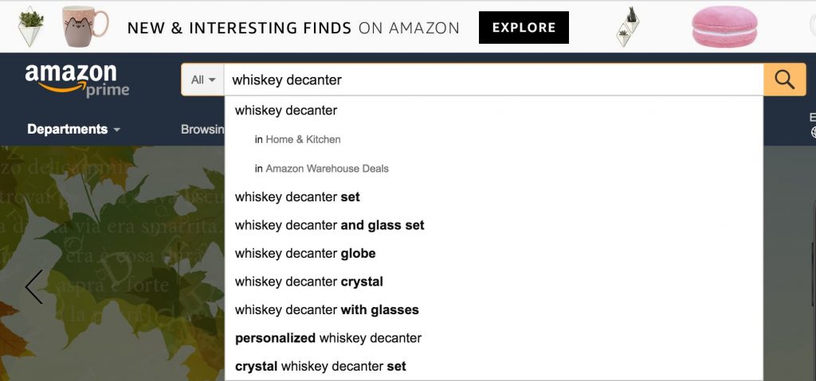Image resolution: width=816 pixels, height=381 pixels.
Task: Click into the whiskey decanter search field
Action: coord(493,80)
